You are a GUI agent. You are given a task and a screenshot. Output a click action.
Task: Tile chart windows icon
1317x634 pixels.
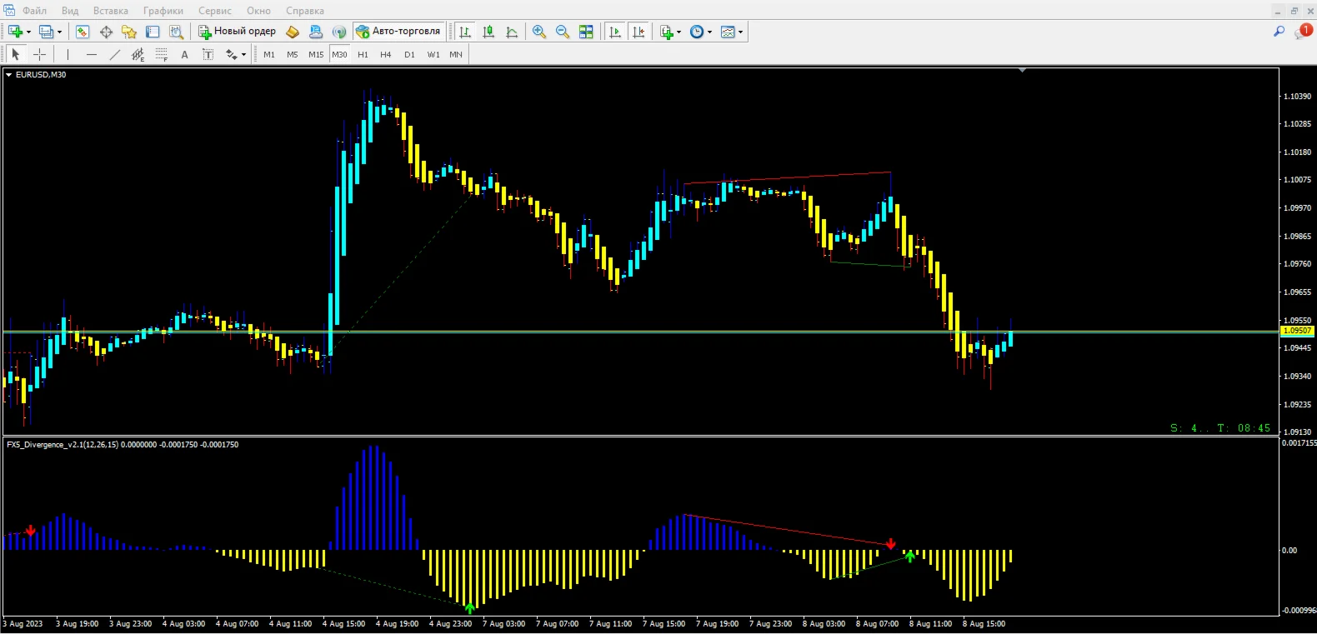[586, 32]
